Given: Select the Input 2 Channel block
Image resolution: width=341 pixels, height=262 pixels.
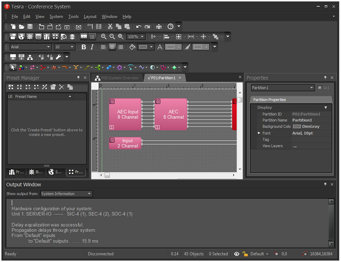Looking at the screenshot, I should tap(125, 143).
